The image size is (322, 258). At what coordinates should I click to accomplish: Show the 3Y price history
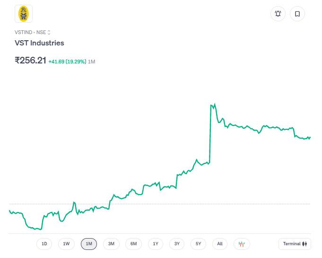point(177,244)
